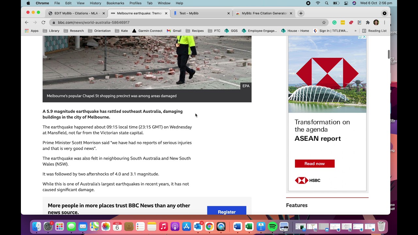Image resolution: width=418 pixels, height=235 pixels.
Task: Close the HSBC advertisement
Action: click(364, 37)
